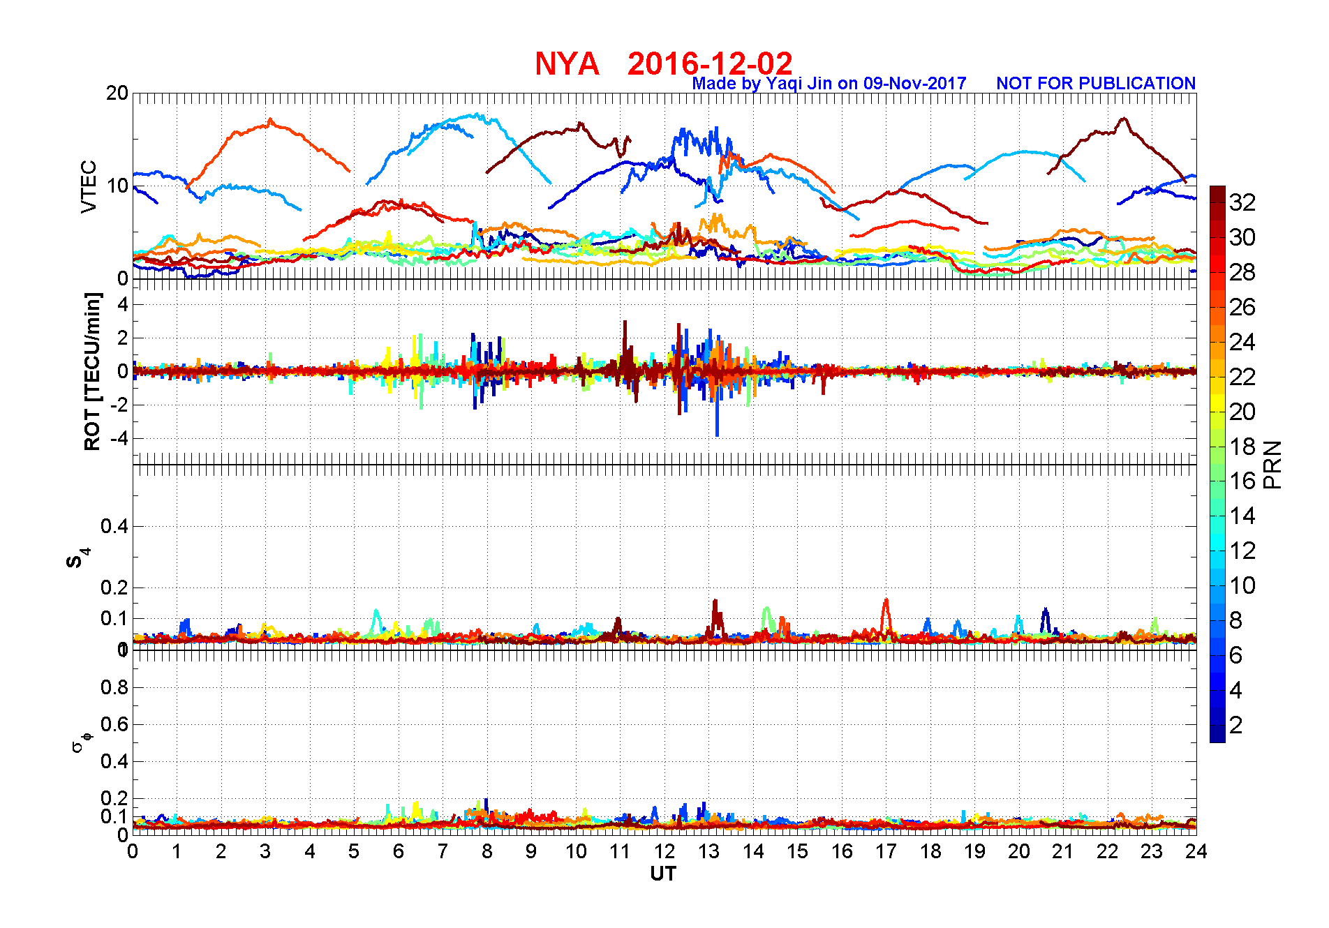Click the sigma-phi axis tick label "0.6"

(x=114, y=724)
